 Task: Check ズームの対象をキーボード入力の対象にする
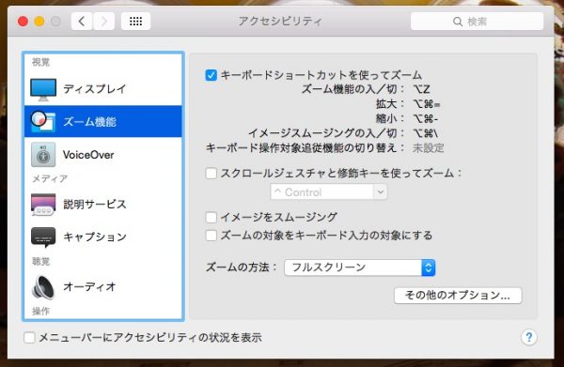[211, 236]
